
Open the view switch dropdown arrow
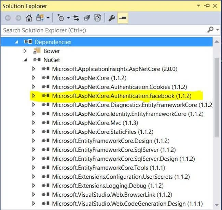pyautogui.click(x=48, y=18)
